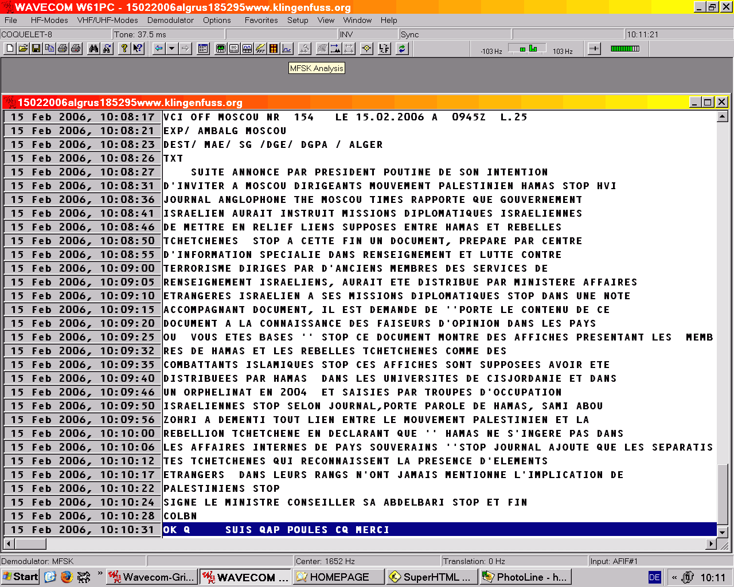The width and height of the screenshot is (734, 587).
Task: Click the green and blue refresh arrows icon
Action: point(402,49)
